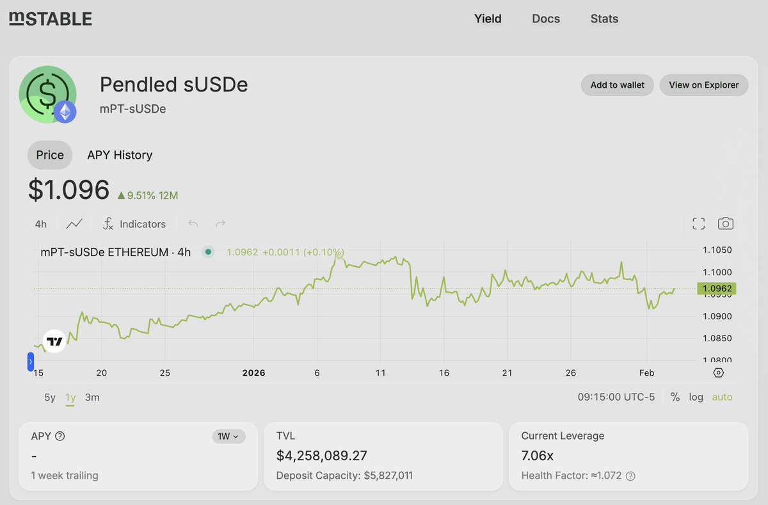Screen dimensions: 768x505
Task: Select the 1y time range
Action: 70,397
